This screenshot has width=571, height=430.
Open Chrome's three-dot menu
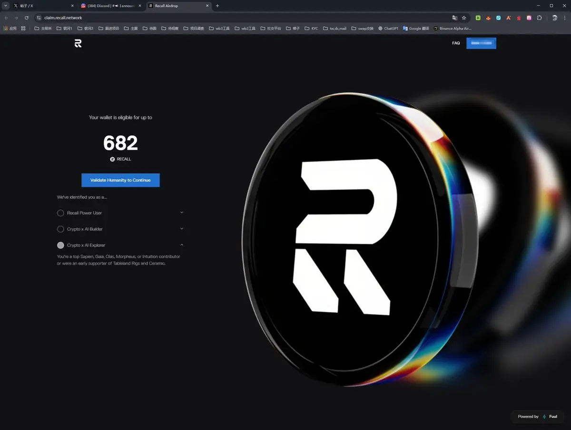click(564, 18)
